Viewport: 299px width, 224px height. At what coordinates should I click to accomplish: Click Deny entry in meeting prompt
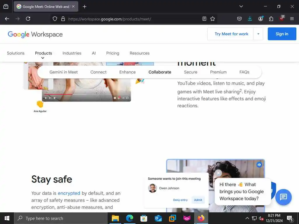(x=180, y=200)
